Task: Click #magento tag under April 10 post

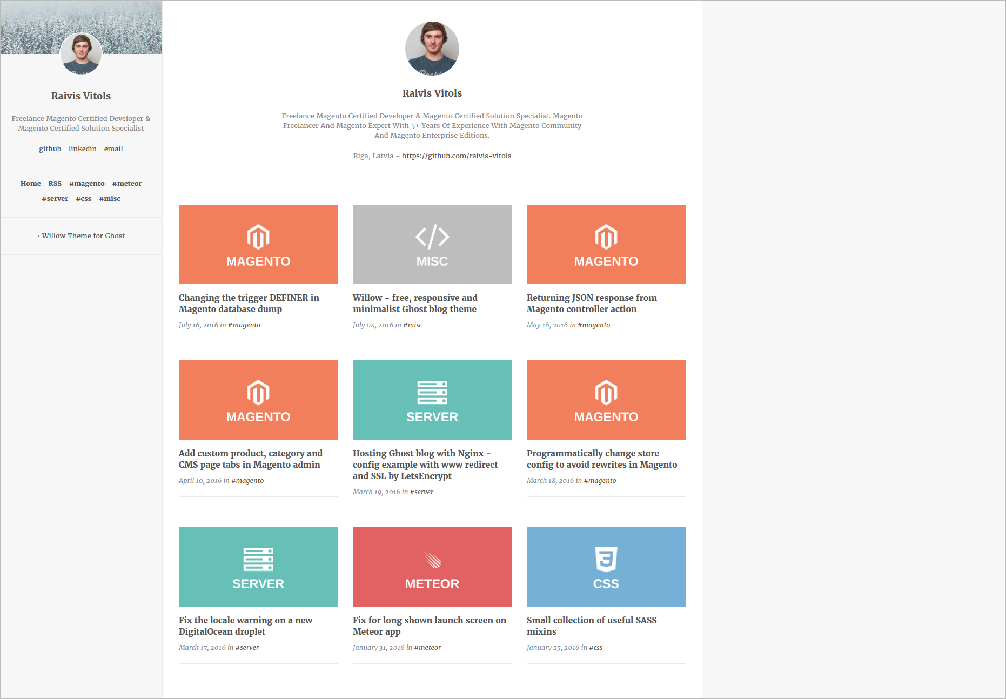Action: (x=247, y=480)
